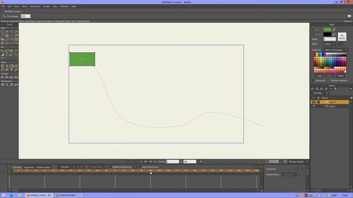353x198 pixels.
Task: Enable Relative keyframing checkbox
Action: 110,167
